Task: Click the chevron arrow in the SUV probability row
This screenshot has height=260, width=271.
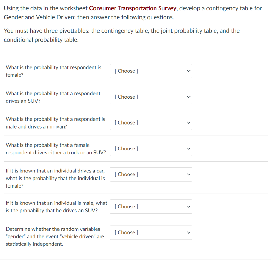Action: tap(188, 97)
